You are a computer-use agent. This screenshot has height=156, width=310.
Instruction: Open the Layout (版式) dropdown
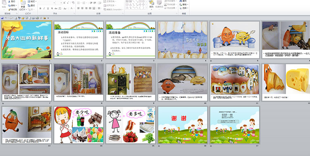(x=32, y=1)
